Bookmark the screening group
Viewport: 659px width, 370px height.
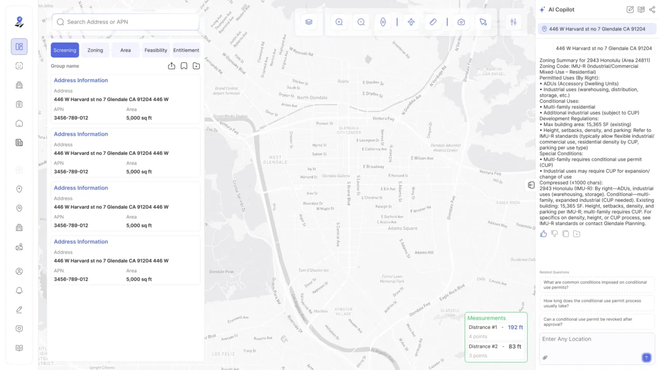point(184,66)
